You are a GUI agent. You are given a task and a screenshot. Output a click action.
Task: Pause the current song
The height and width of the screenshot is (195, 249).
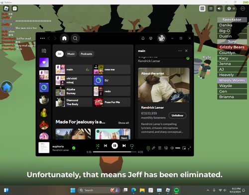pos(115,146)
